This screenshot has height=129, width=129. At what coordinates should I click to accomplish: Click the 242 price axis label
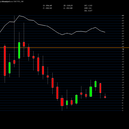pos(123,26)
